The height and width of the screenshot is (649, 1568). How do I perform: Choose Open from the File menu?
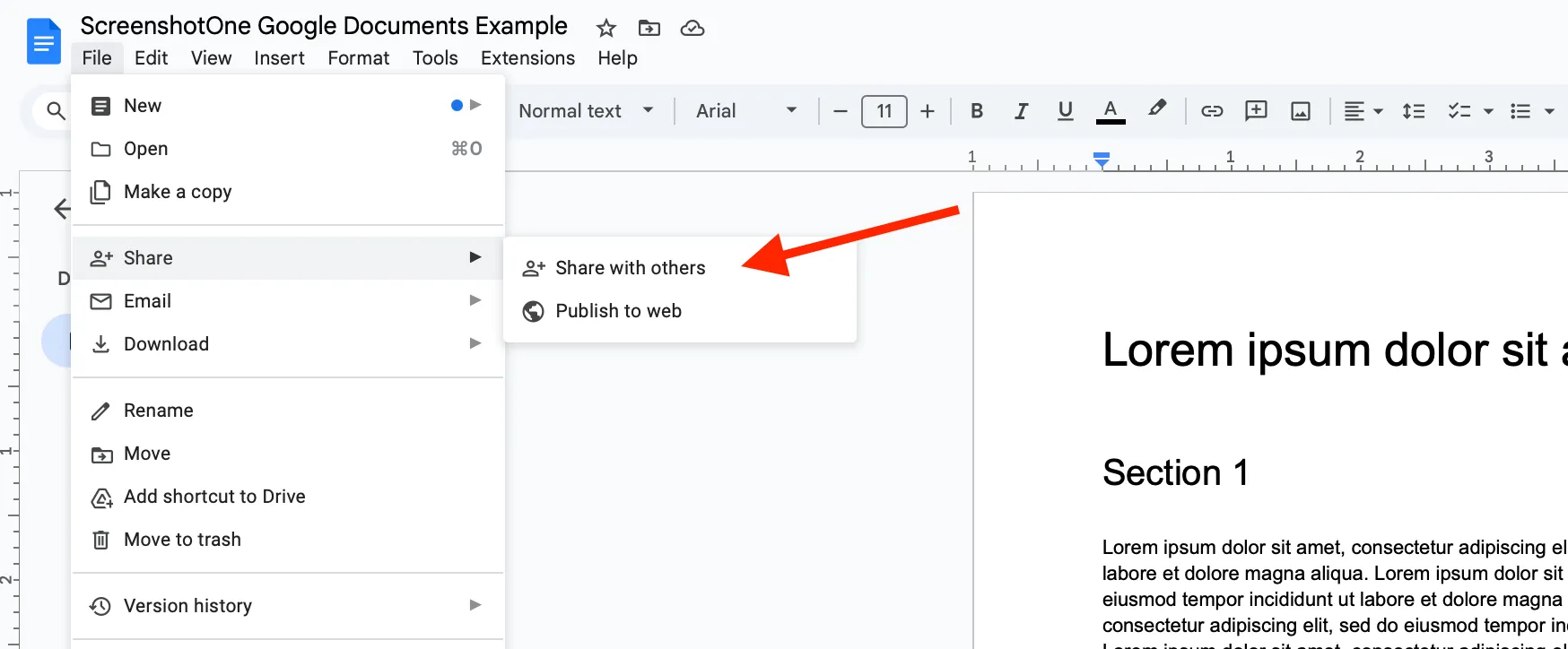click(287, 149)
